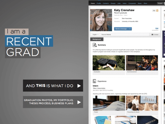Click the Katy Crenshaw name heading

point(124,10)
